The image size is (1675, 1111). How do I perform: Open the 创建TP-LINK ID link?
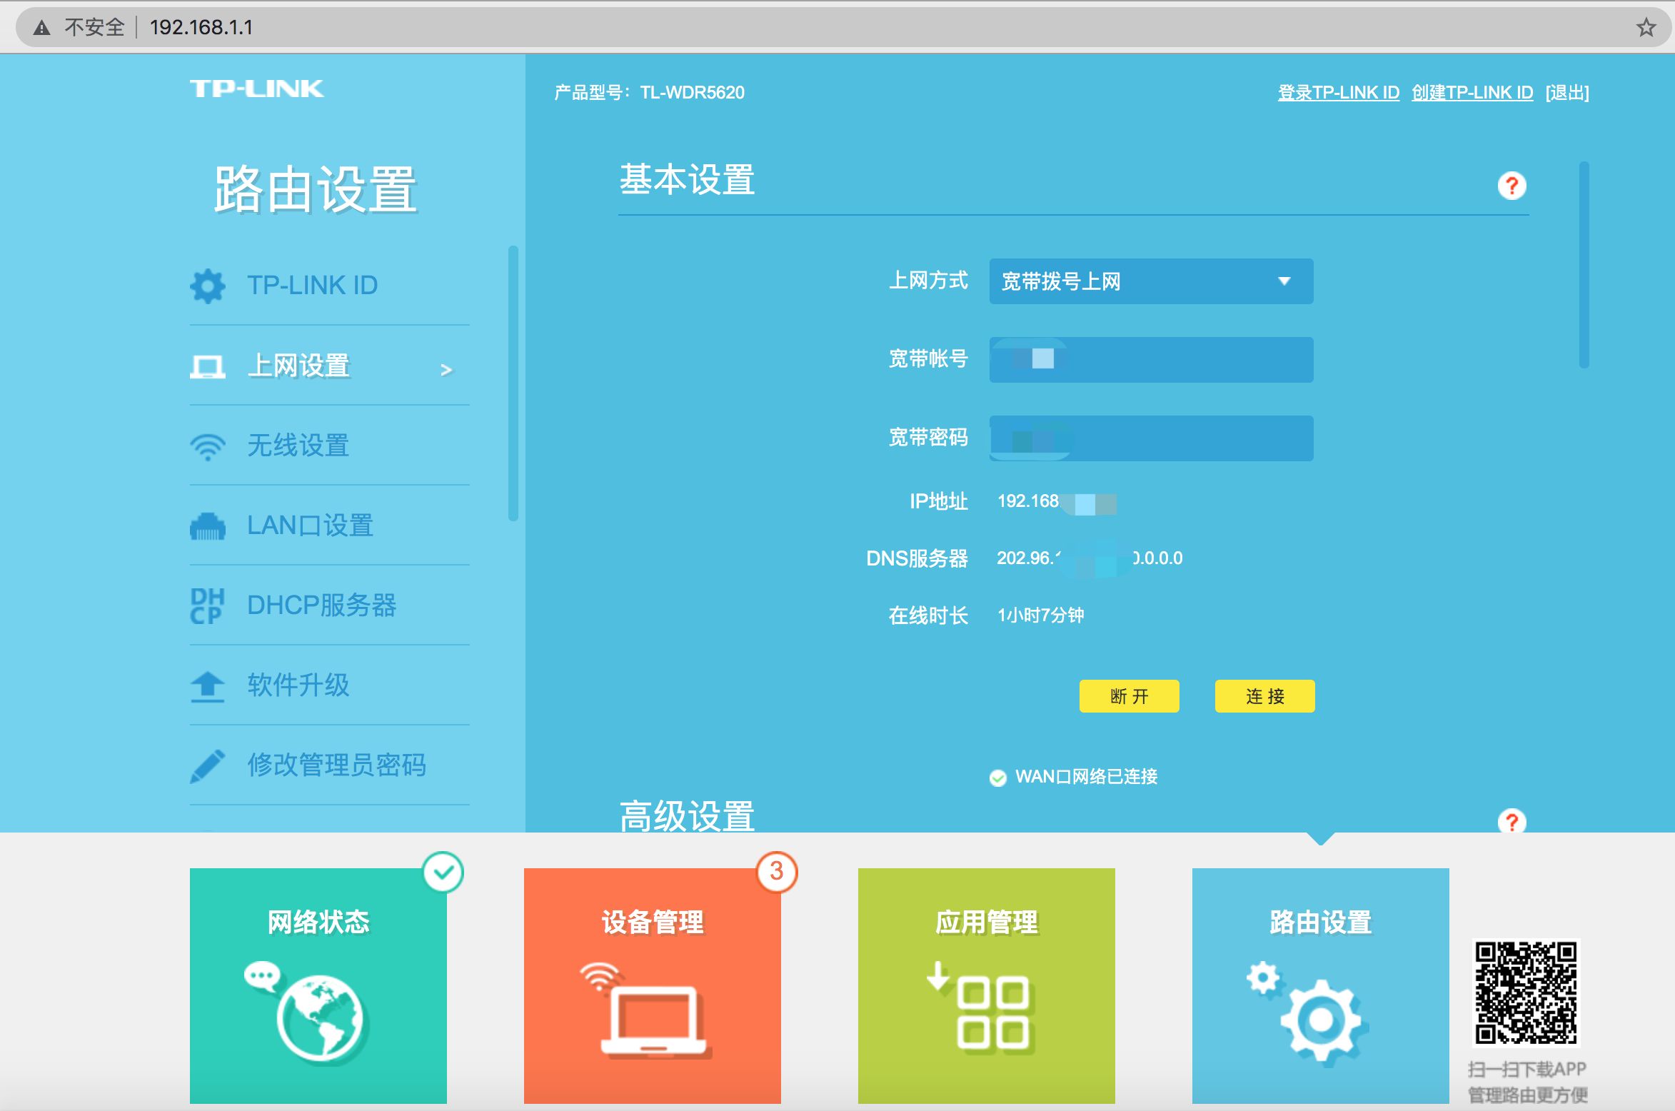(1472, 93)
